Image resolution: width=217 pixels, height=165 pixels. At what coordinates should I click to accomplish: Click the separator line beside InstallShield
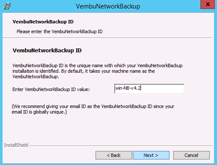(121, 145)
